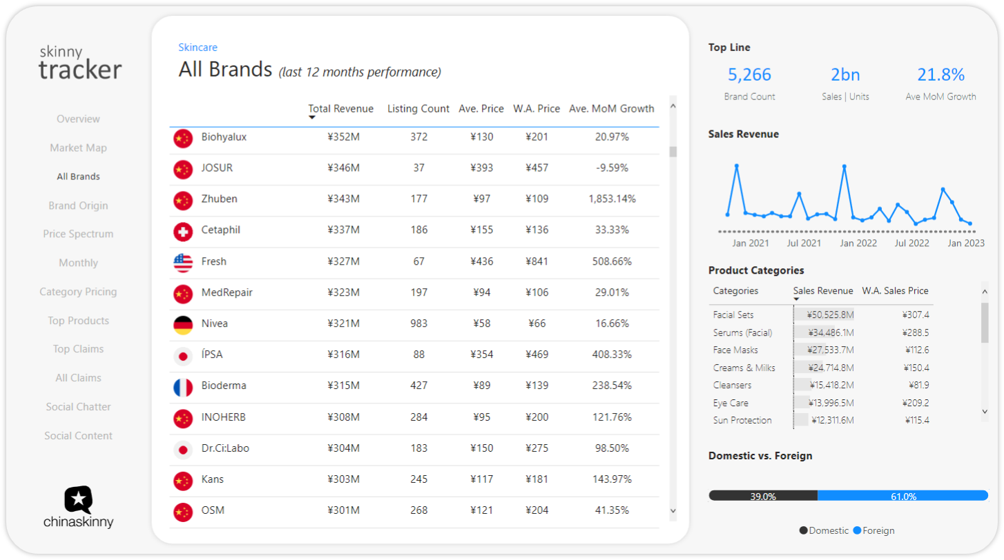
Task: Click the sort arrow under Sales Revenue column
Action: point(797,299)
